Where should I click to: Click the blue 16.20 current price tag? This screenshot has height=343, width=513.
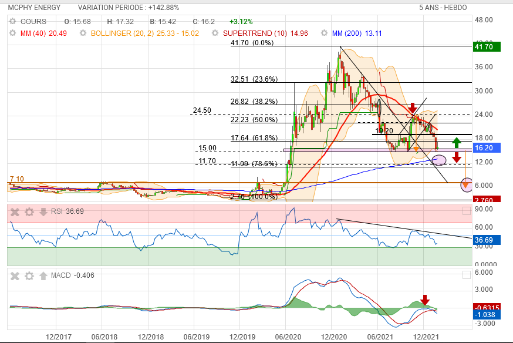487,147
